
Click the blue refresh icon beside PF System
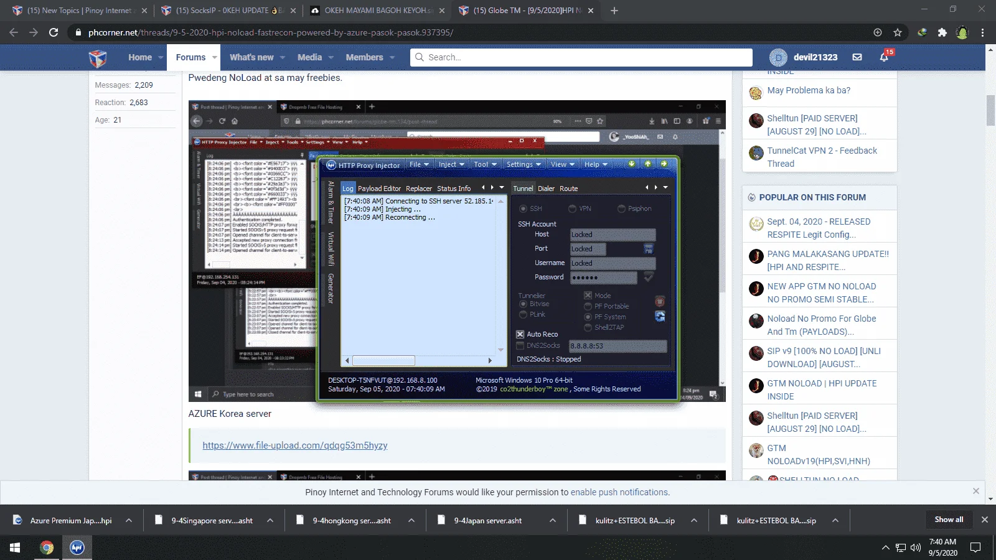(x=660, y=317)
